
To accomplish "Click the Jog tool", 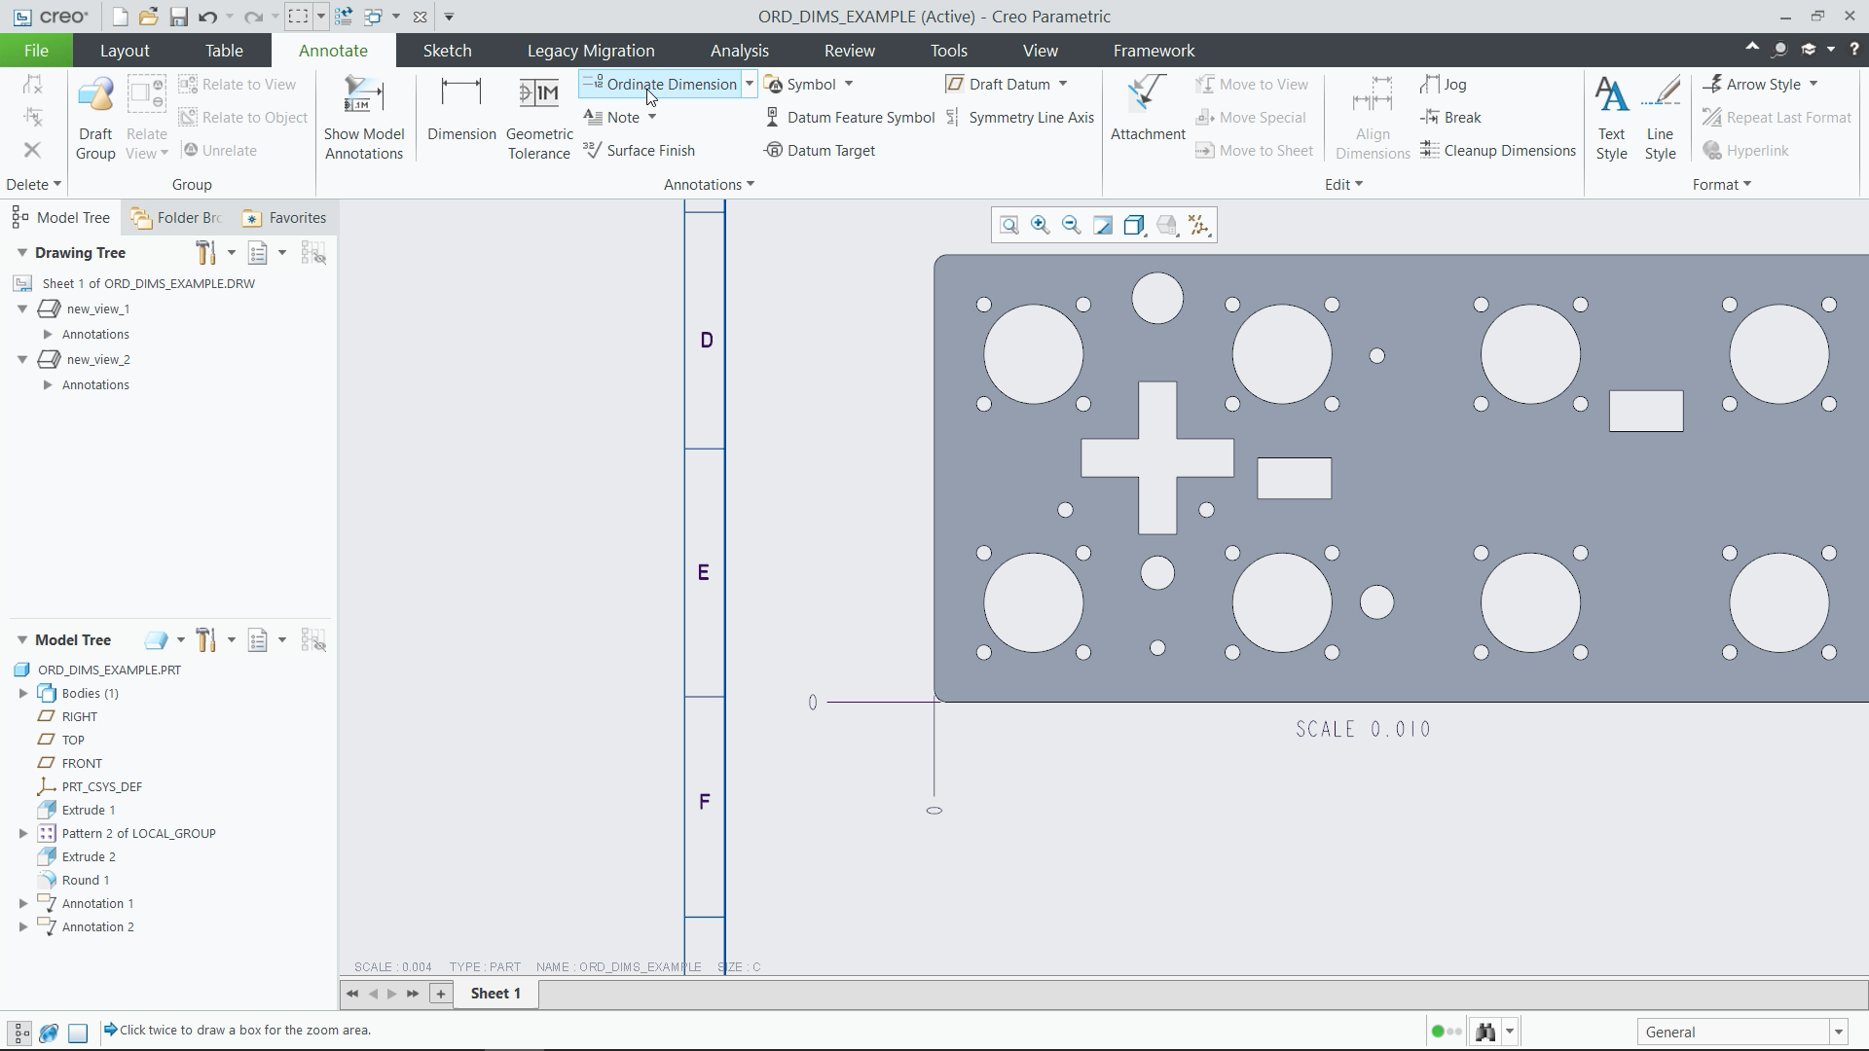I will pos(1444,85).
